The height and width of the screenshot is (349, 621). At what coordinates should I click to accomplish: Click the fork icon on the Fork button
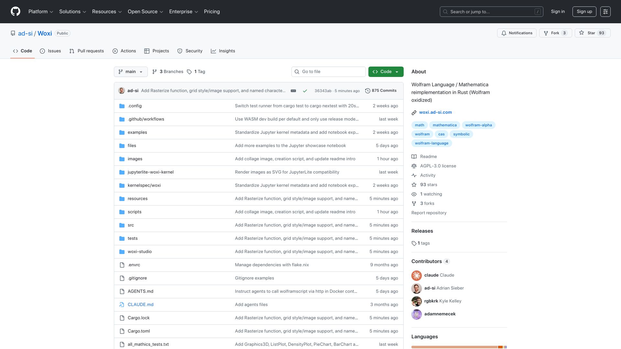point(546,33)
